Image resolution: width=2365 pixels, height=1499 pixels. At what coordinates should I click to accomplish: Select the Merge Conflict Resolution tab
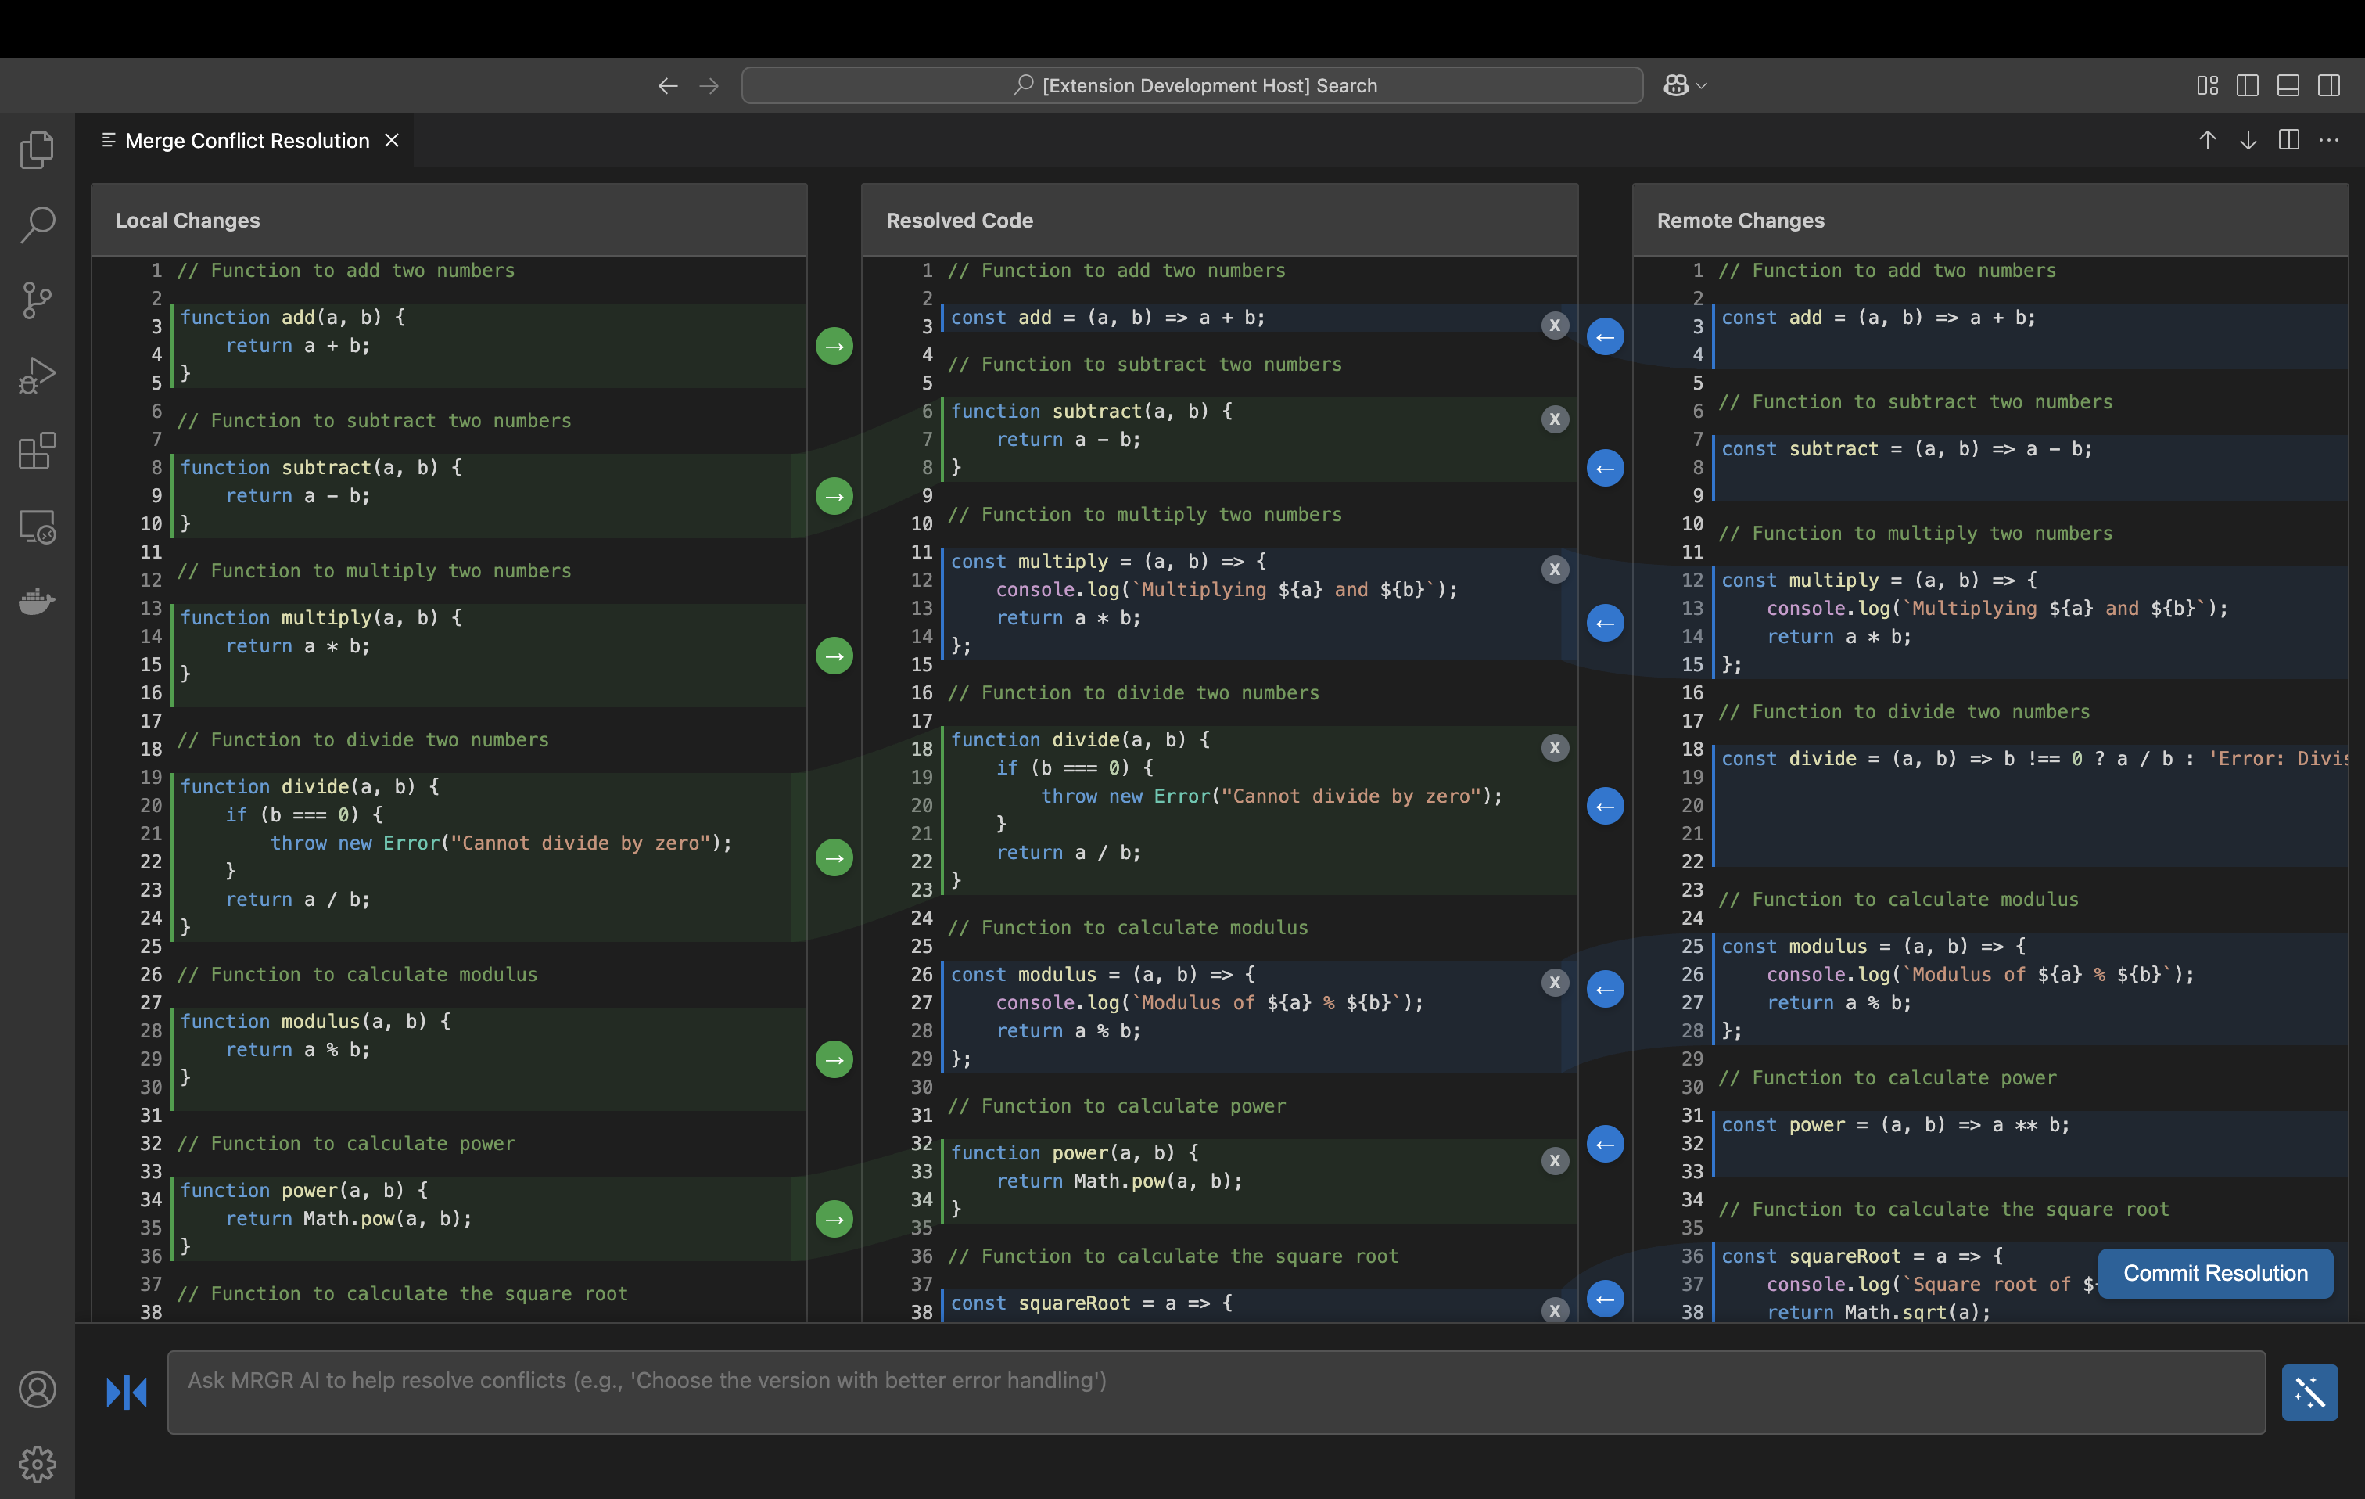(246, 141)
